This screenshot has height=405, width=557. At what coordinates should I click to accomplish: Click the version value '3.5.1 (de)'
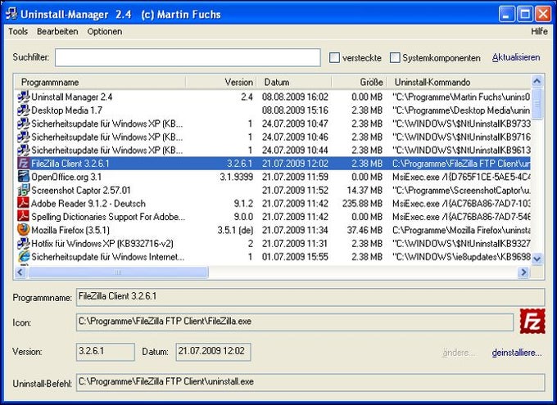pyautogui.click(x=235, y=230)
